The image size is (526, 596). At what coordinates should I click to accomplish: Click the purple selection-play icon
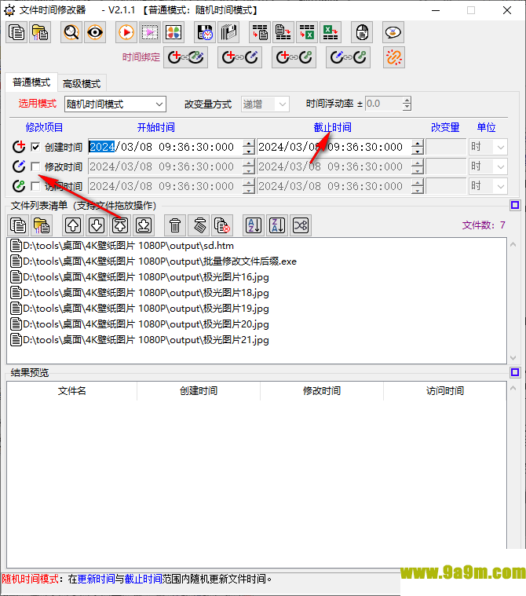pos(150,32)
